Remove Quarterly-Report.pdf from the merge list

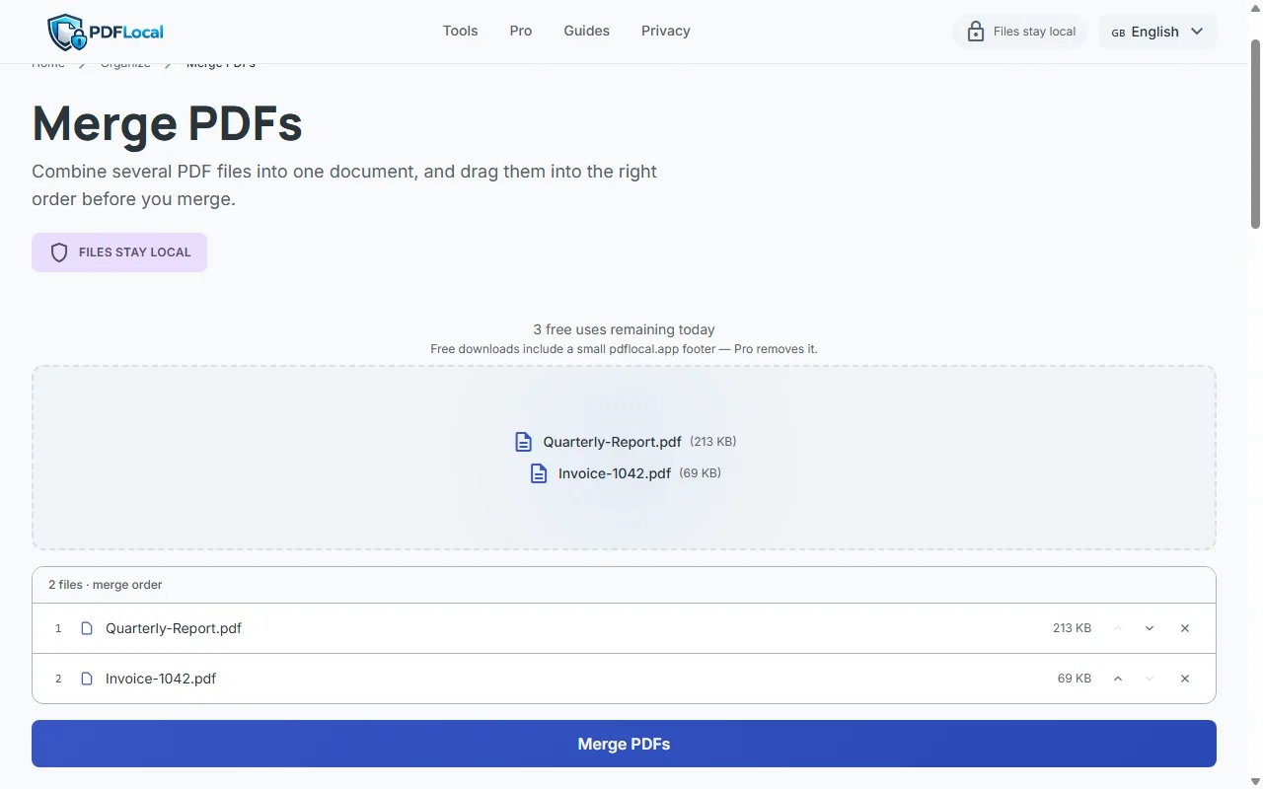1185,628
